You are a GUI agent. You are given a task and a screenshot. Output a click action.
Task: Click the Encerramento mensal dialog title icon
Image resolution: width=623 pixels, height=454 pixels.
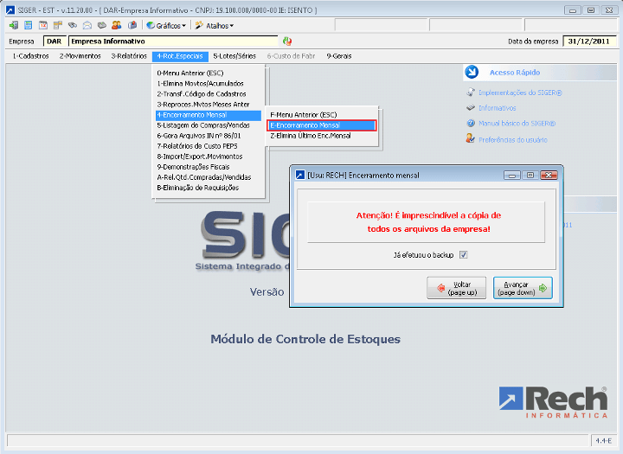point(300,175)
